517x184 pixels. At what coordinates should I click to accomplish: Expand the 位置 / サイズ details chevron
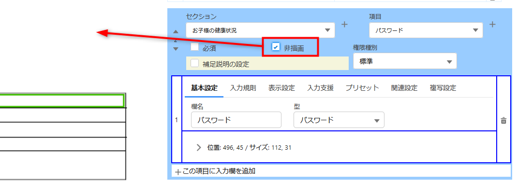198,147
